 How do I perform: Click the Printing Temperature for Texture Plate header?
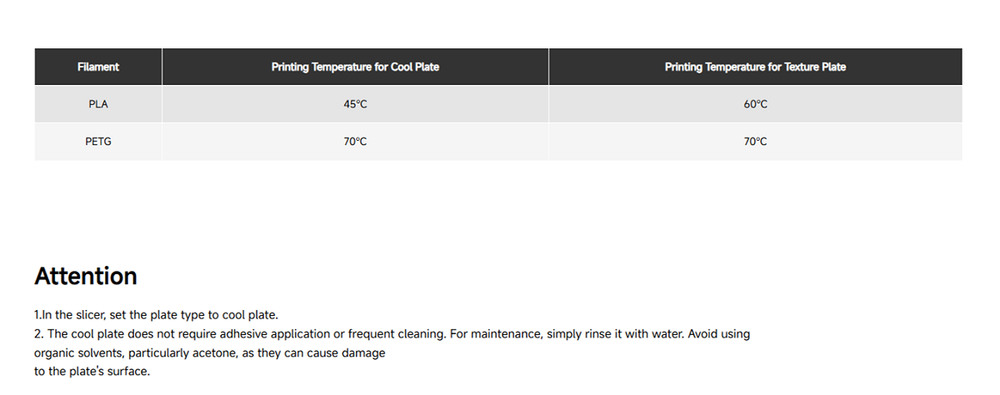755,67
